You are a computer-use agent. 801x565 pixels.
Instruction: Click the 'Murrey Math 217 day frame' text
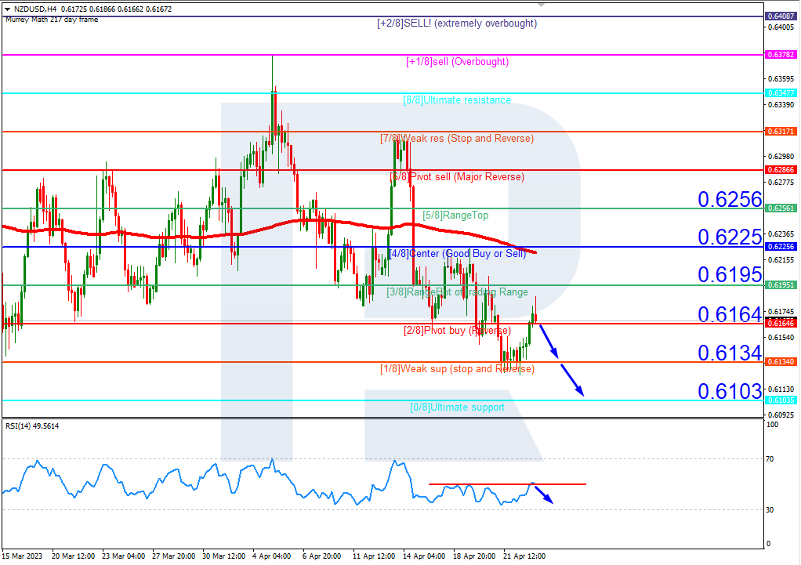(52, 20)
